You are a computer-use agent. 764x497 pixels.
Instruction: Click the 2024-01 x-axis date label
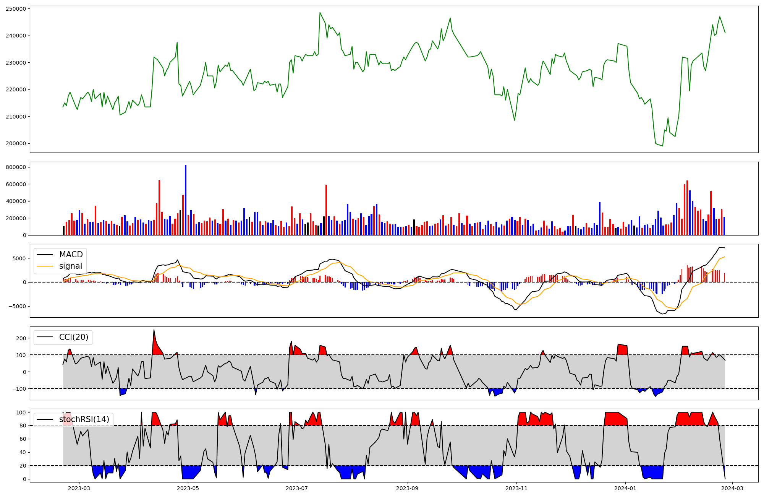[x=625, y=488]
